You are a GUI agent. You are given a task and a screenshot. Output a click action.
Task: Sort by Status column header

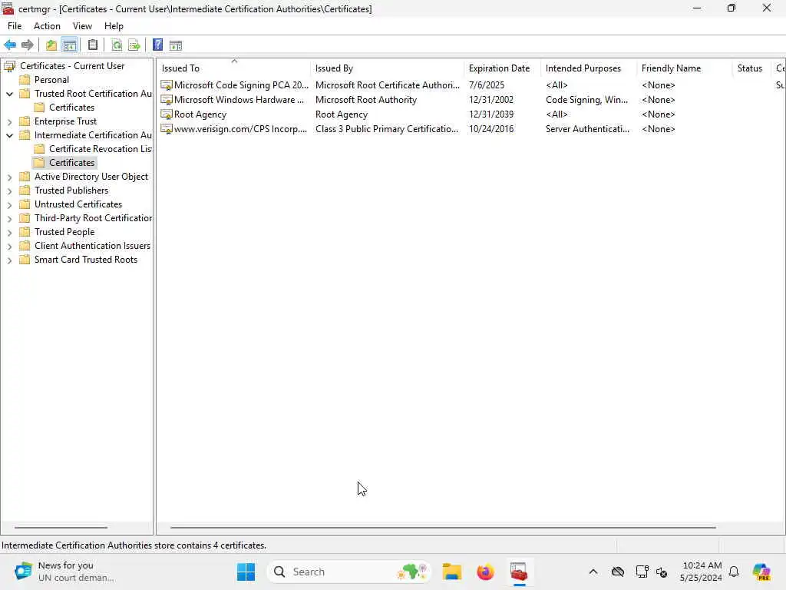pos(751,68)
